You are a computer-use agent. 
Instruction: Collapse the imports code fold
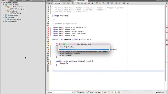50,28
